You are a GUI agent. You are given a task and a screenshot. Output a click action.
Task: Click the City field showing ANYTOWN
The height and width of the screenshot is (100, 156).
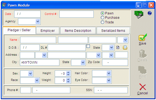[x=39, y=62]
